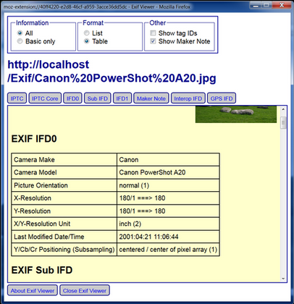Go to the IFD0 section button
Image resolution: width=294 pixels, height=304 pixels.
pos(72,98)
